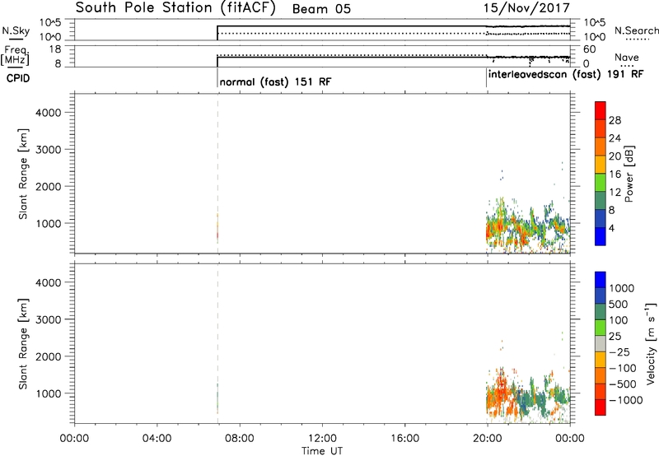
Task: Click the '-1000' tick on velocity colorbar
Action: click(626, 400)
